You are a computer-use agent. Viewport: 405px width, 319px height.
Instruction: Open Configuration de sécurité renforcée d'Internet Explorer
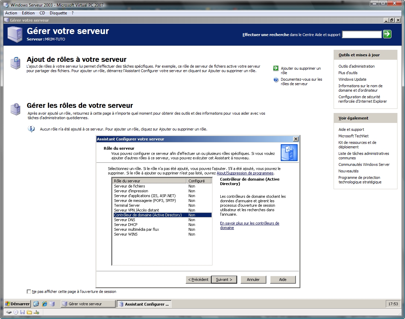coord(363,99)
